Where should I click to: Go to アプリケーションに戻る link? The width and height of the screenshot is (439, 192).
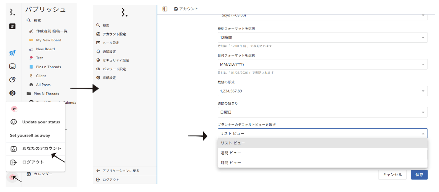coord(121,171)
